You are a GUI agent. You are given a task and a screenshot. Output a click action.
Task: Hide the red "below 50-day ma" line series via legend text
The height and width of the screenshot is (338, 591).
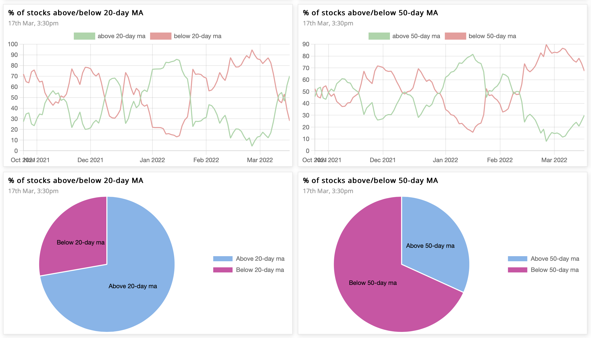click(x=492, y=36)
